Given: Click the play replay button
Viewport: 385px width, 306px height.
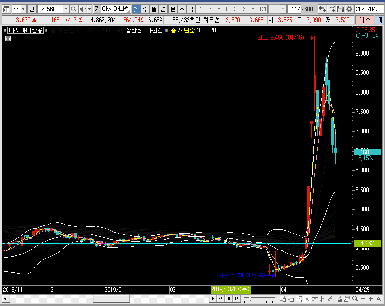Looking at the screenshot, I should (x=213, y=298).
